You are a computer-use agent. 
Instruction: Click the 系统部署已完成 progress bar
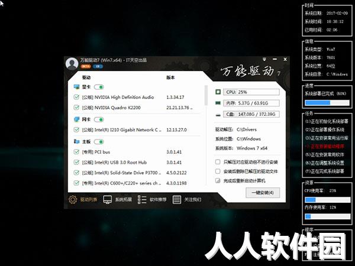click(327, 103)
